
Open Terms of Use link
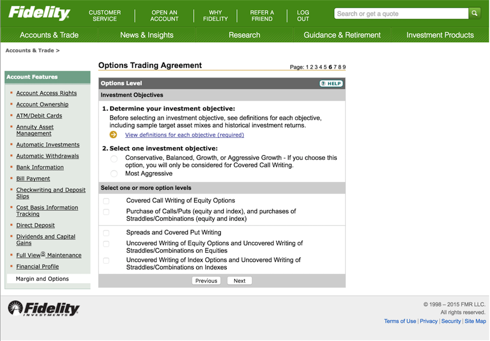[x=400, y=321]
